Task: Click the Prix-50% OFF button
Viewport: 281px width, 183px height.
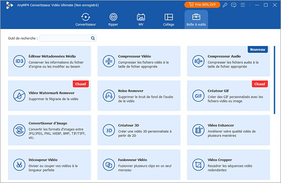Action: 202,5
